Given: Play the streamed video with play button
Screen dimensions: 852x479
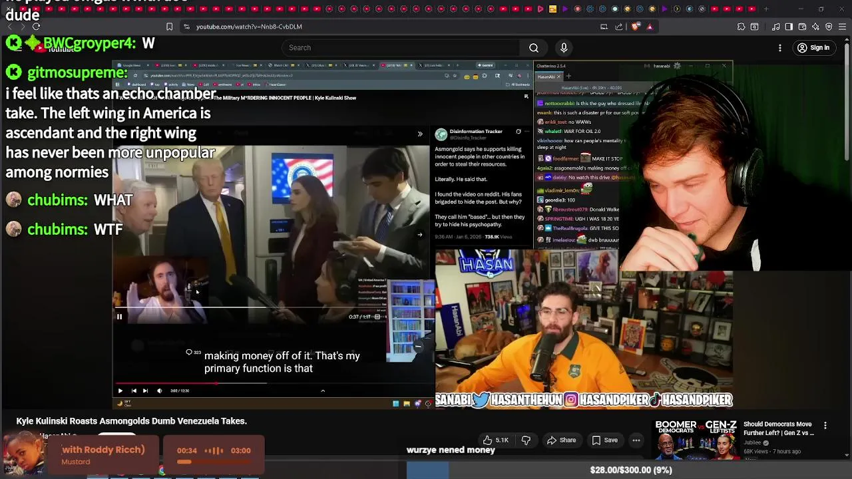Looking at the screenshot, I should tap(120, 391).
